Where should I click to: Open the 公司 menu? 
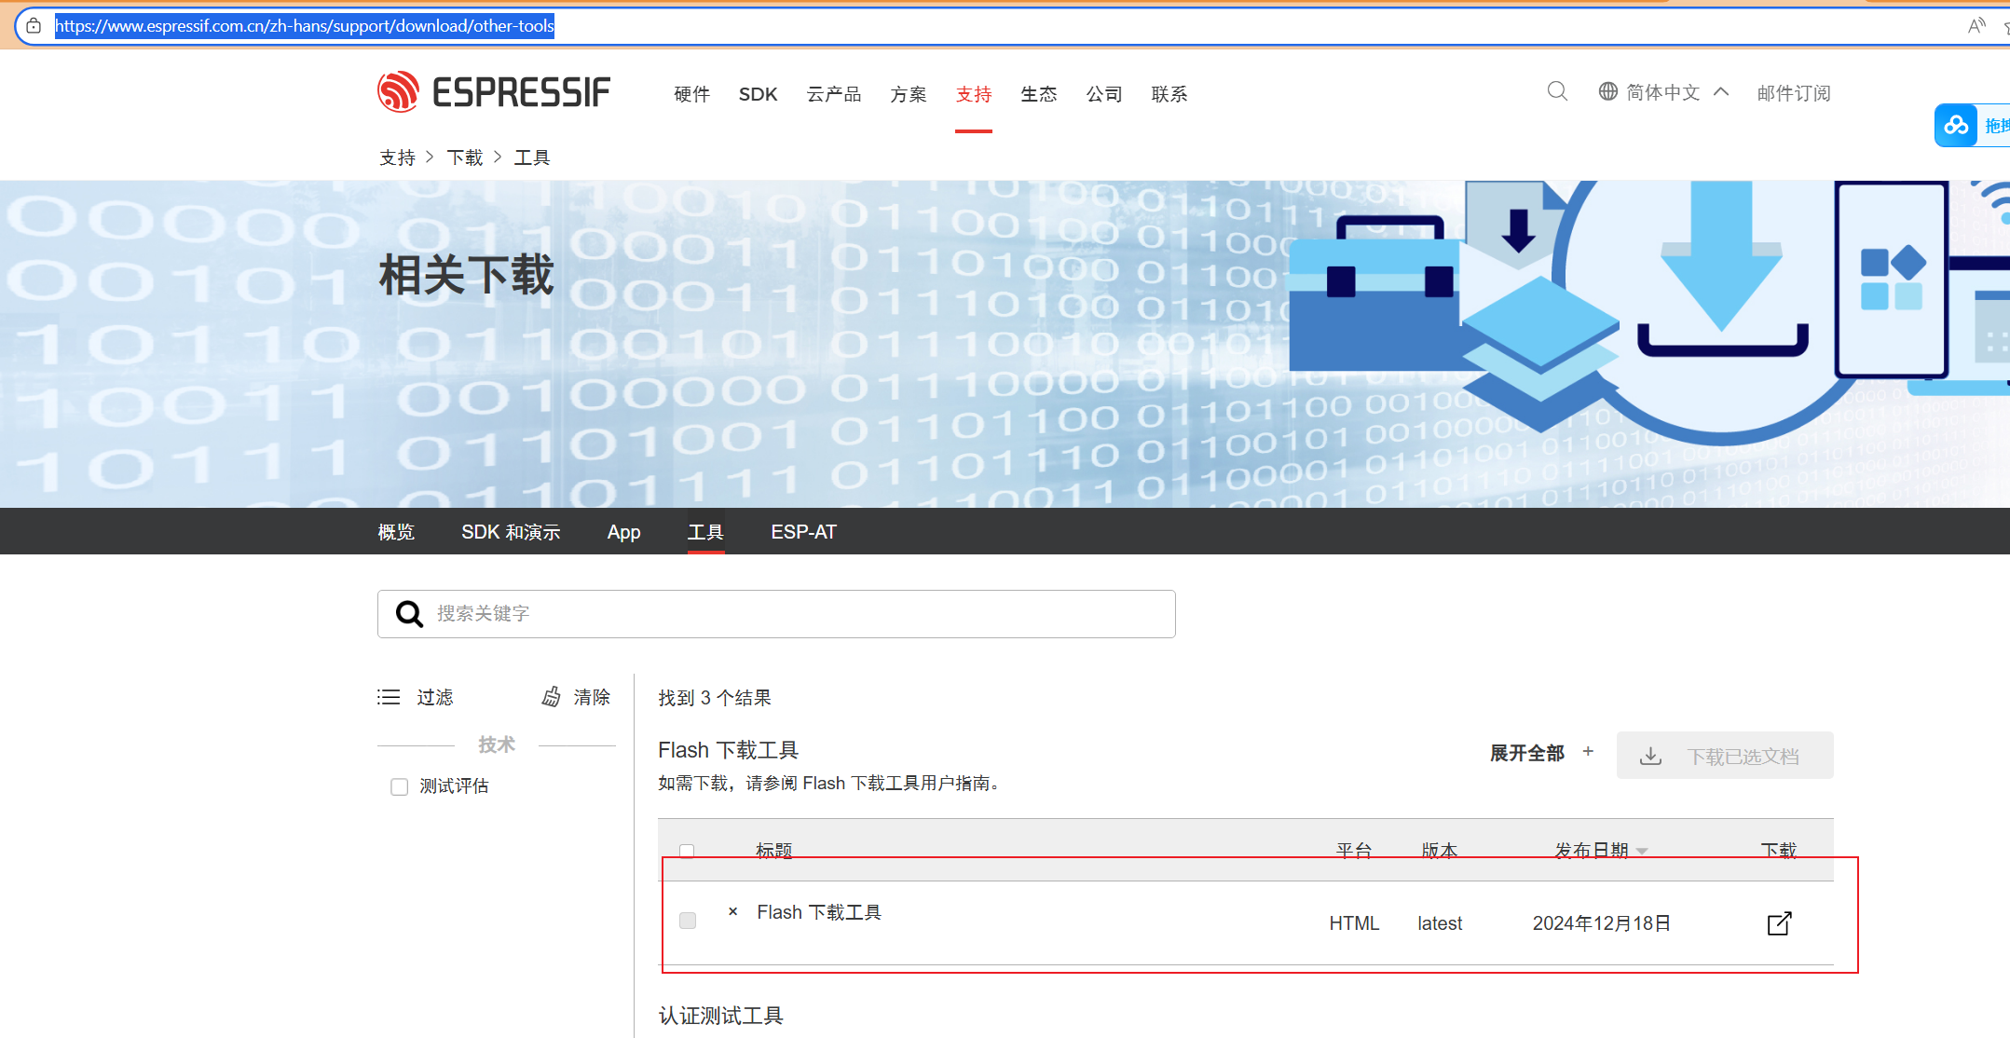point(1104,94)
